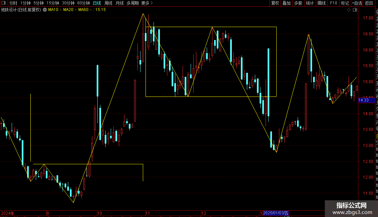Click the 返回 back button
This screenshot has width=378, height=217.
point(369,3)
